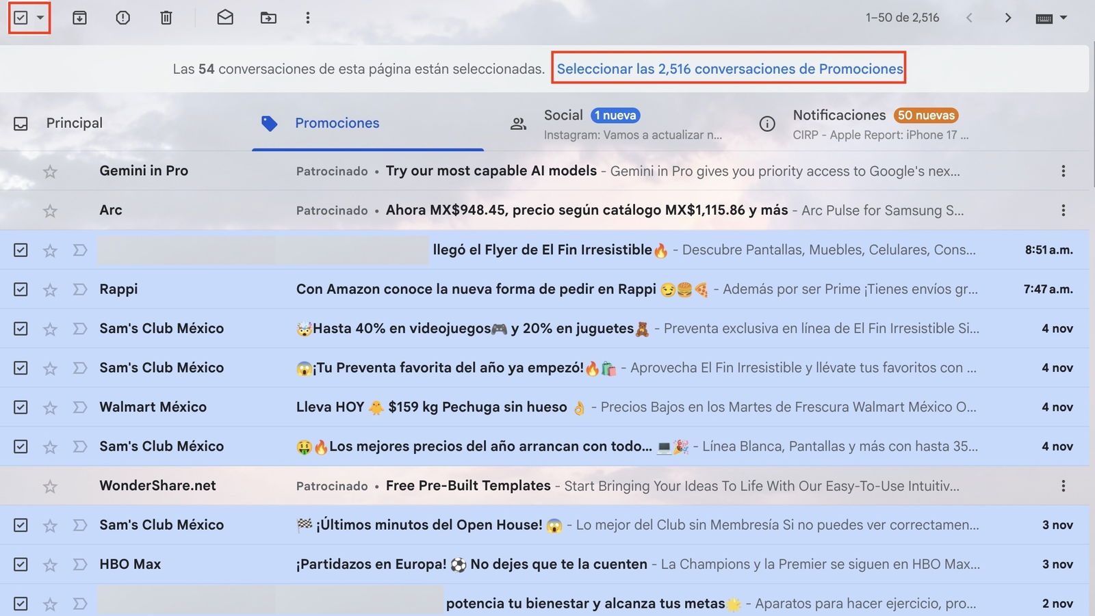Viewport: 1095px width, 616px height.
Task: Open the ad options on Gemini in Pro row
Action: click(1063, 171)
